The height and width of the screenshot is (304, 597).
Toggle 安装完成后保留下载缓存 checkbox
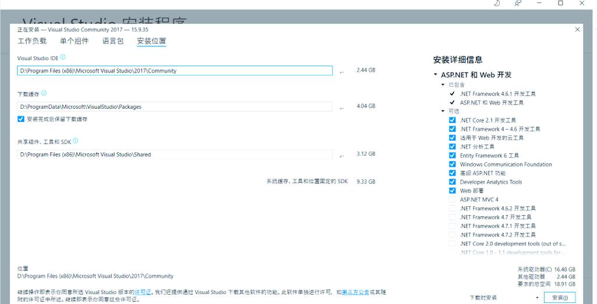pyautogui.click(x=20, y=119)
